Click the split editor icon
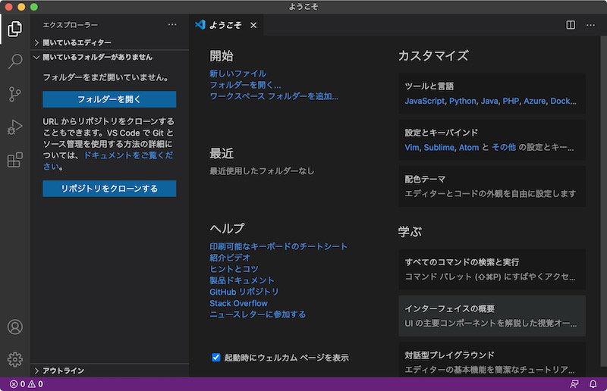Screen dimensions: 607x391 571,25
